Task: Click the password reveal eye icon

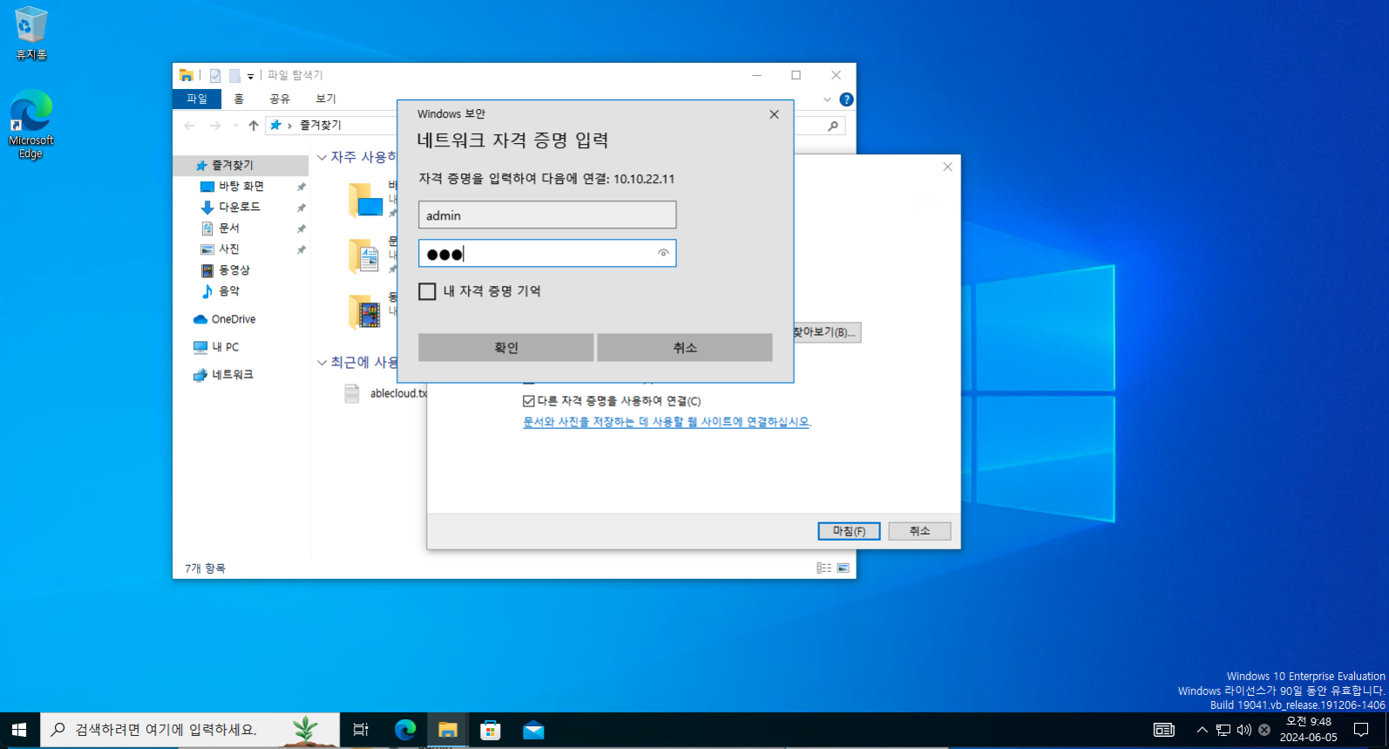Action: pos(663,254)
